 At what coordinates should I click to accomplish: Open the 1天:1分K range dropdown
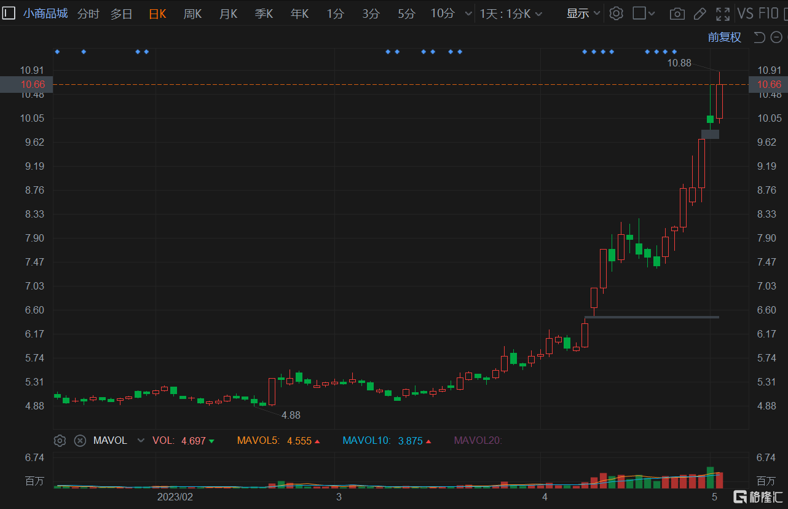511,14
